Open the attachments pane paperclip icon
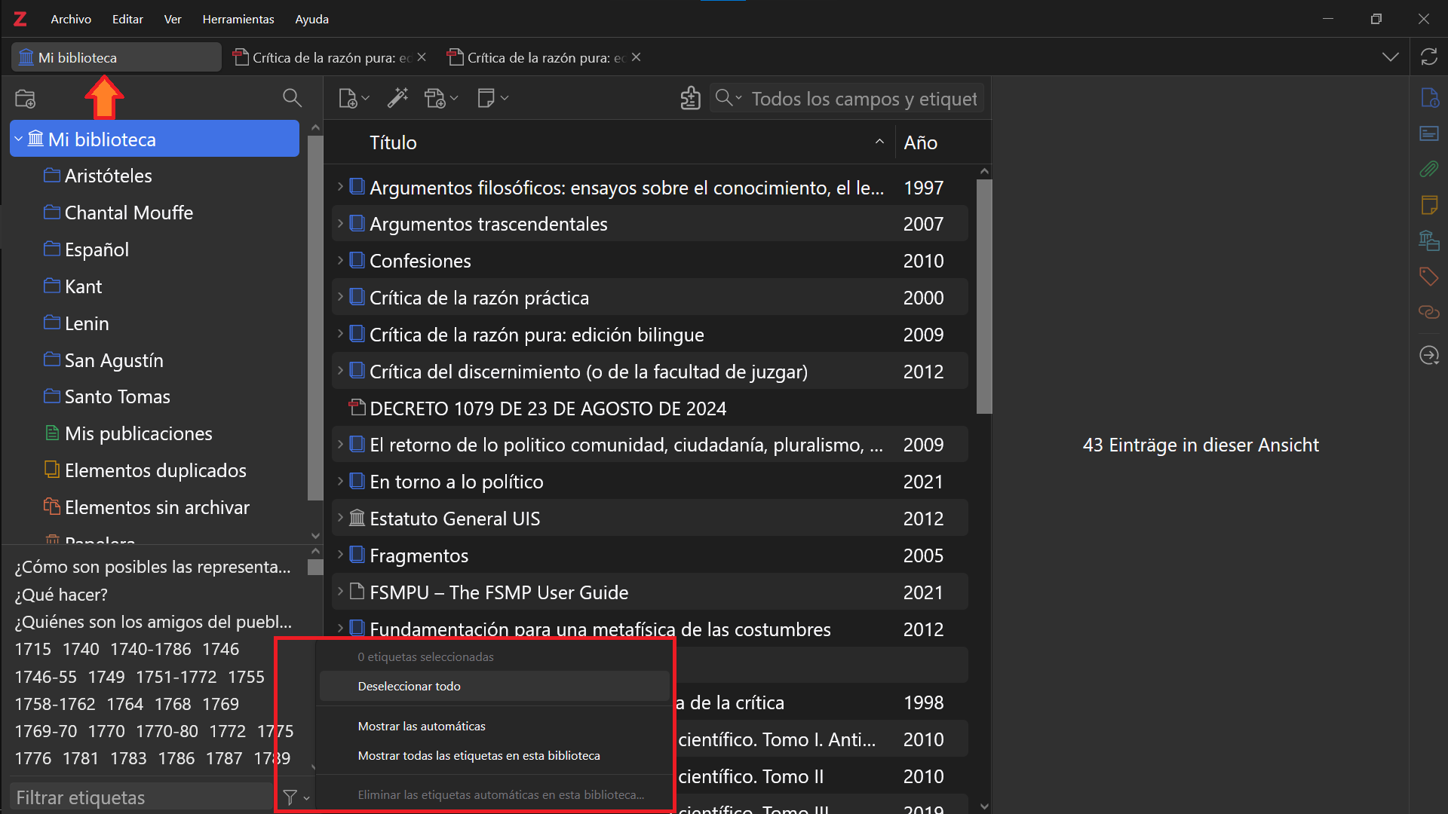 pyautogui.click(x=1428, y=169)
